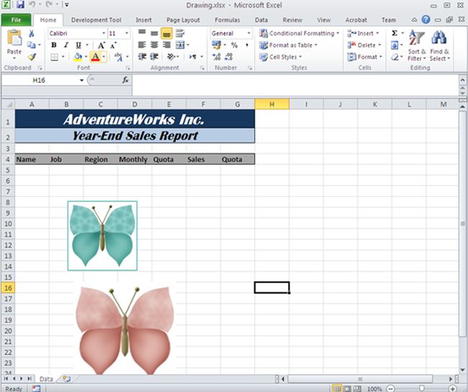Click the Wrap Text icon

(180, 33)
